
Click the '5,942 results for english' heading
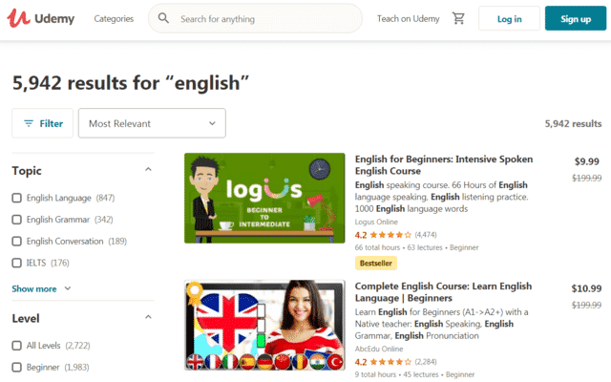pyautogui.click(x=131, y=83)
